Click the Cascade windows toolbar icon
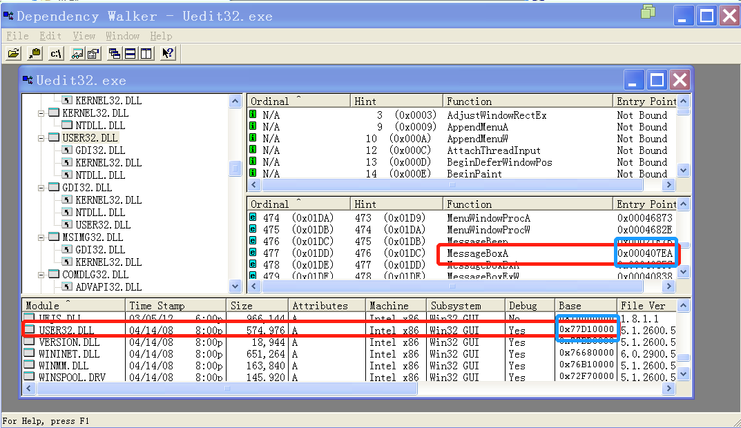741x428 pixels. click(115, 54)
